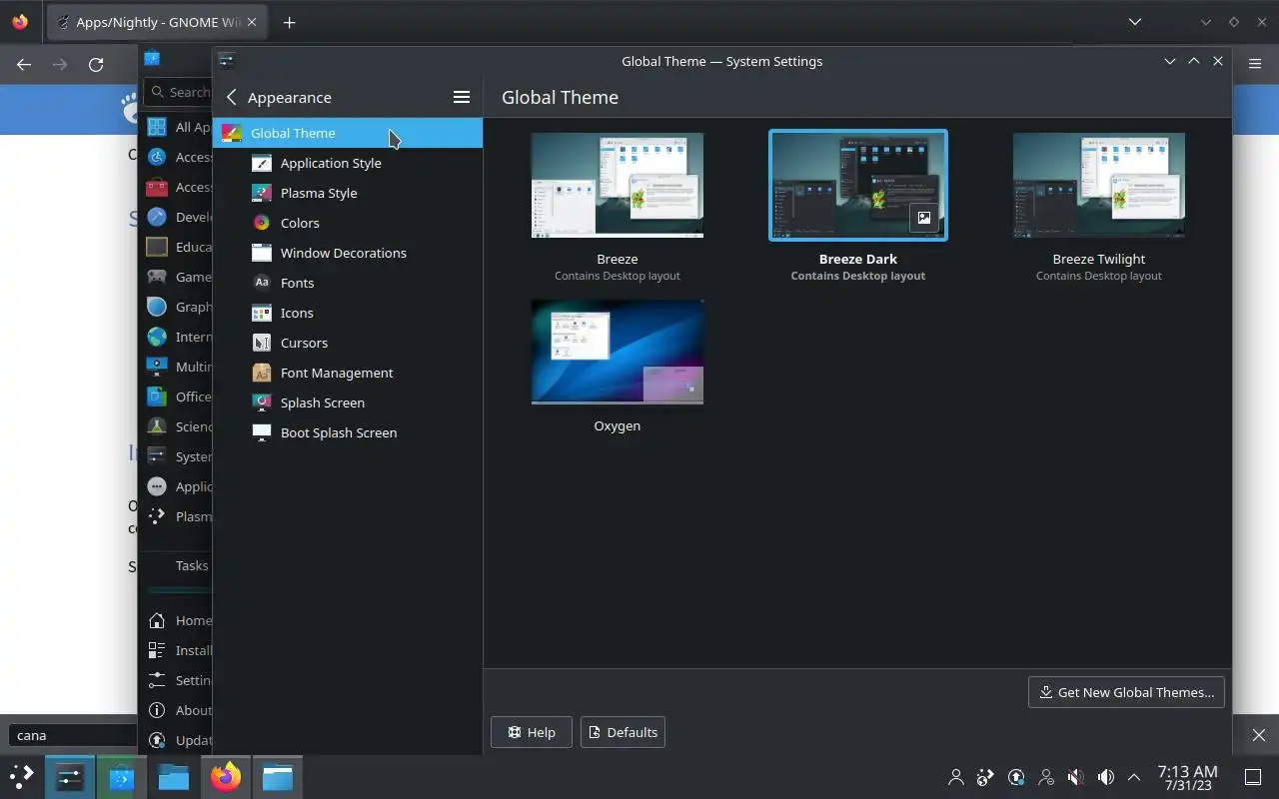Click the Help button

pos(532,732)
